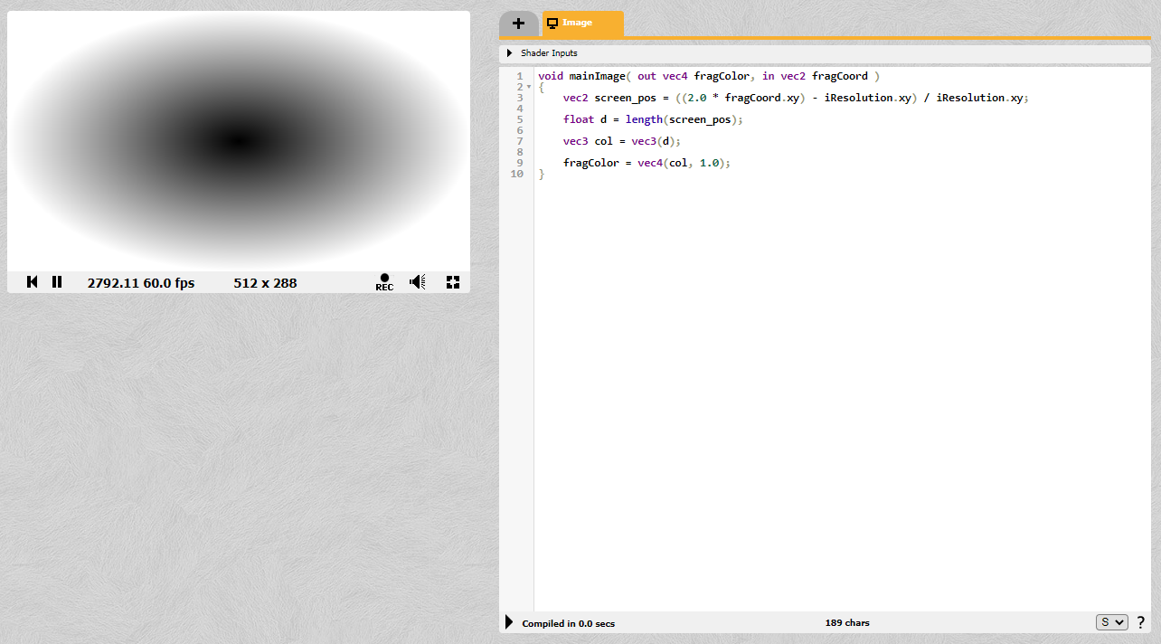Compile the shader with the play arrow
Image resolution: width=1161 pixels, height=644 pixels.
point(509,622)
